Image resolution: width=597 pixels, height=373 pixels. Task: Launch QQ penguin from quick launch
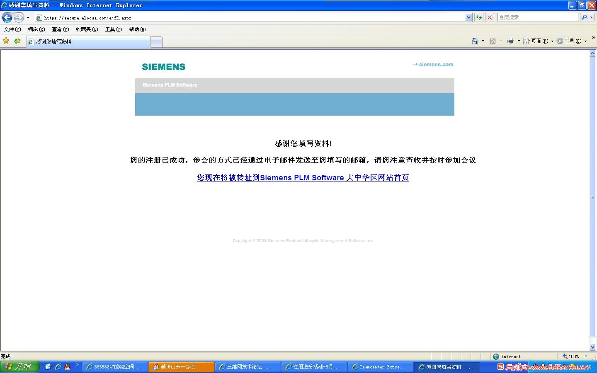(x=68, y=367)
